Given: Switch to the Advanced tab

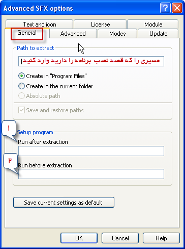Looking at the screenshot, I should tap(73, 34).
